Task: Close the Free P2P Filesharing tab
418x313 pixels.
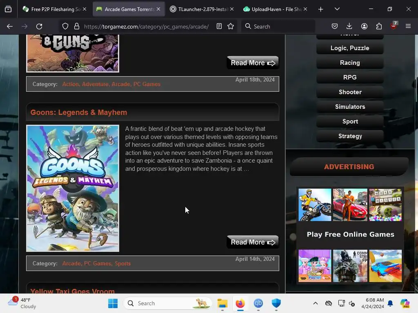Action: tap(84, 9)
